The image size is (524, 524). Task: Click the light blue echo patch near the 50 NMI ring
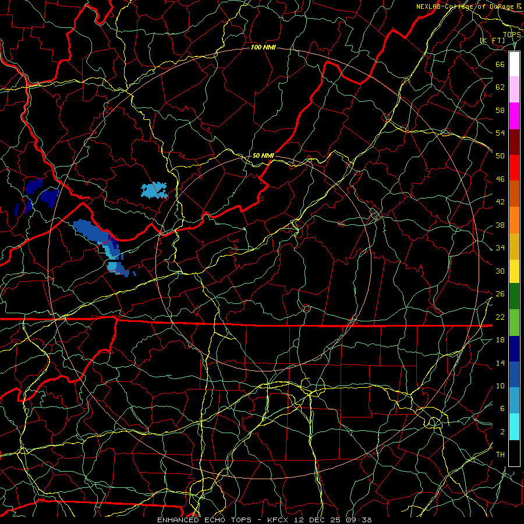pos(154,190)
